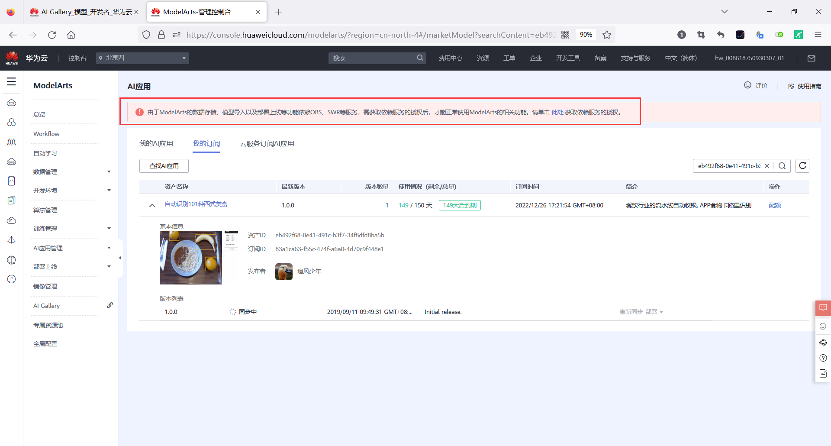Click the red feedback chat icon

coord(823,308)
